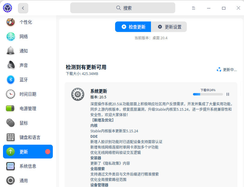
Task: Select 个性化 in the sidebar
Action: pos(28,22)
